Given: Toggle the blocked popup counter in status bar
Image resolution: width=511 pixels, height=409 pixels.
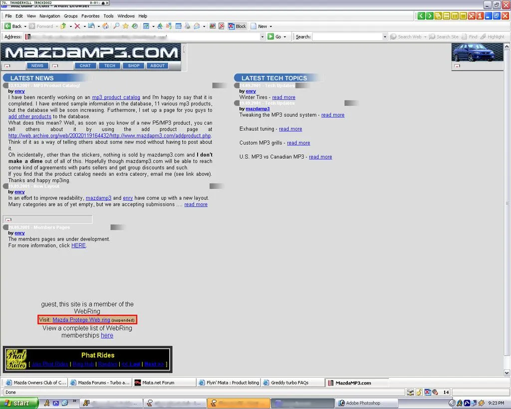Looking at the screenshot, I should coord(445,392).
